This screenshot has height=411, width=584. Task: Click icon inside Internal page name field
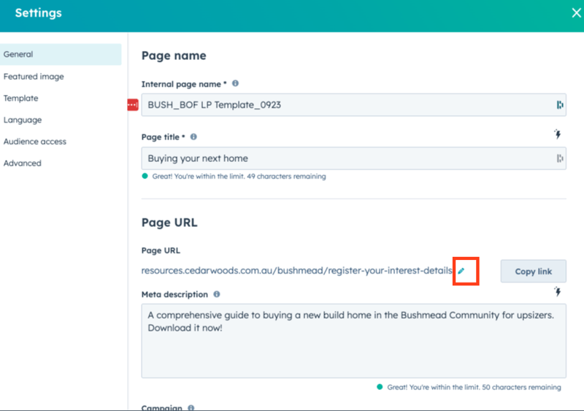tap(560, 105)
